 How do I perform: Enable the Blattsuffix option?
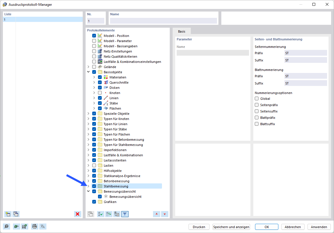[x=257, y=124]
